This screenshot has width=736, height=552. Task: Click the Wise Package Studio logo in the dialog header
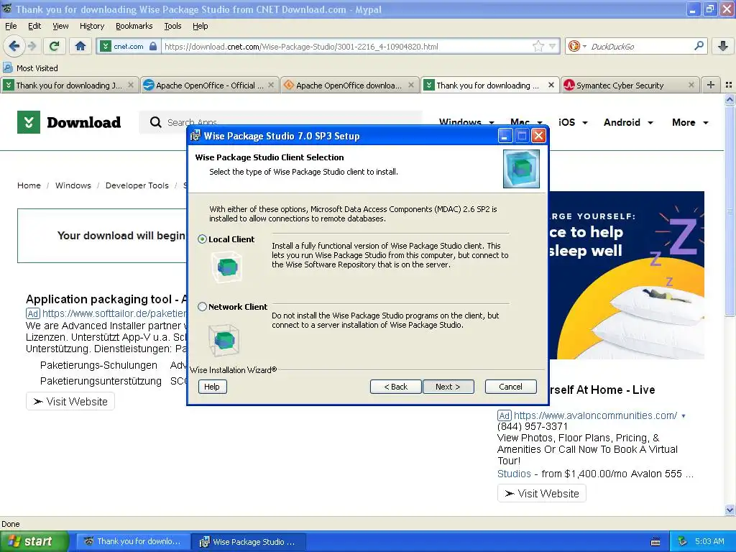point(521,169)
